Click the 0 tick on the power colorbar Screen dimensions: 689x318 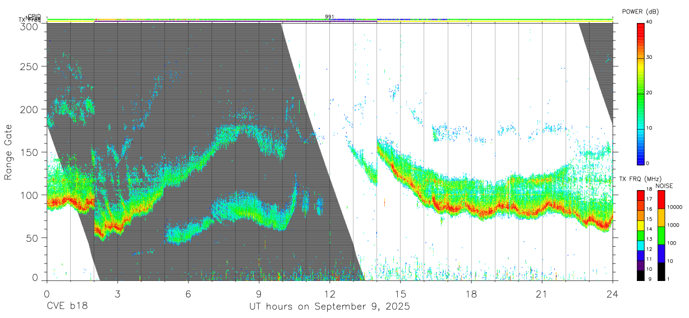(649, 163)
